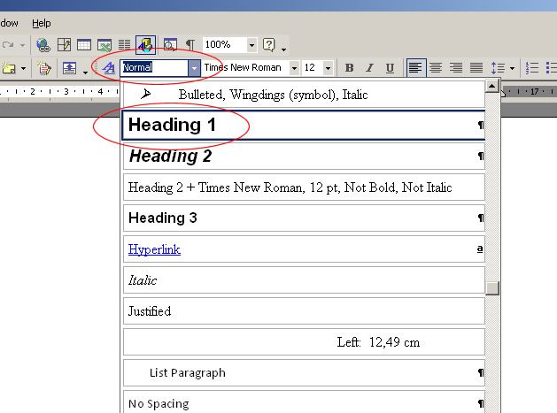Click the Drawing toolbar icon
The image size is (557, 413).
pyautogui.click(x=146, y=44)
